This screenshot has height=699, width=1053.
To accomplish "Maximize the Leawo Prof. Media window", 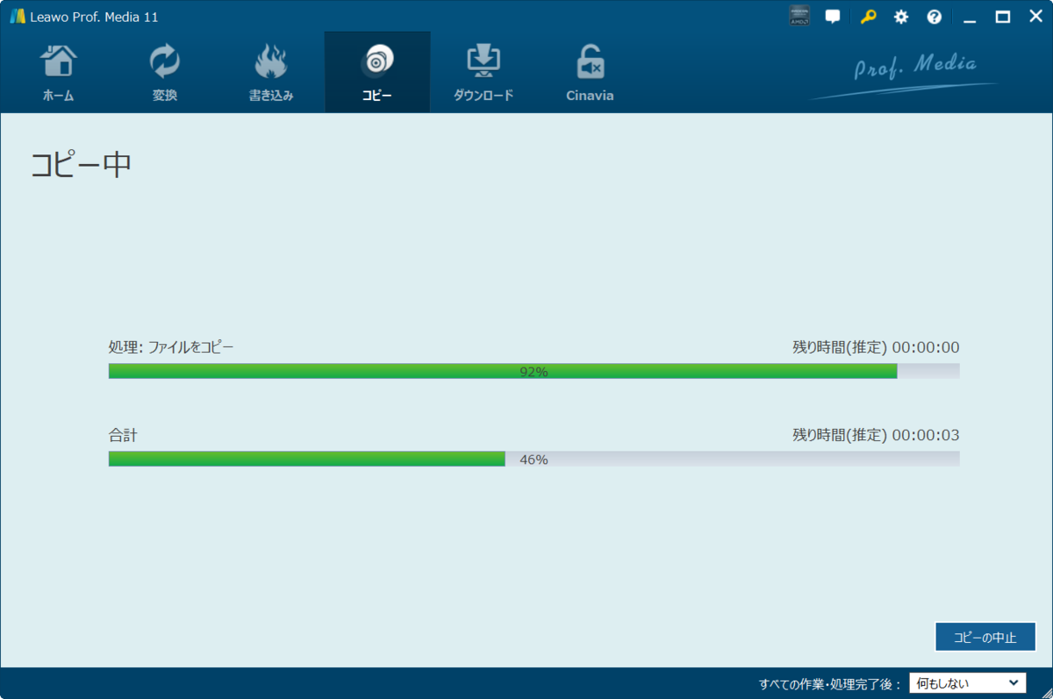I will point(1002,17).
